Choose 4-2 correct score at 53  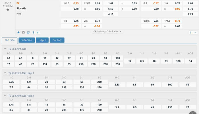[x=105, y=58]
